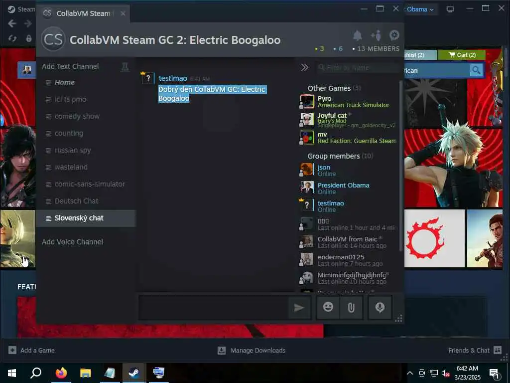Image resolution: width=510 pixels, height=383 pixels.
Task: Click Steam's Big Picture monitor icon
Action: (x=450, y=9)
